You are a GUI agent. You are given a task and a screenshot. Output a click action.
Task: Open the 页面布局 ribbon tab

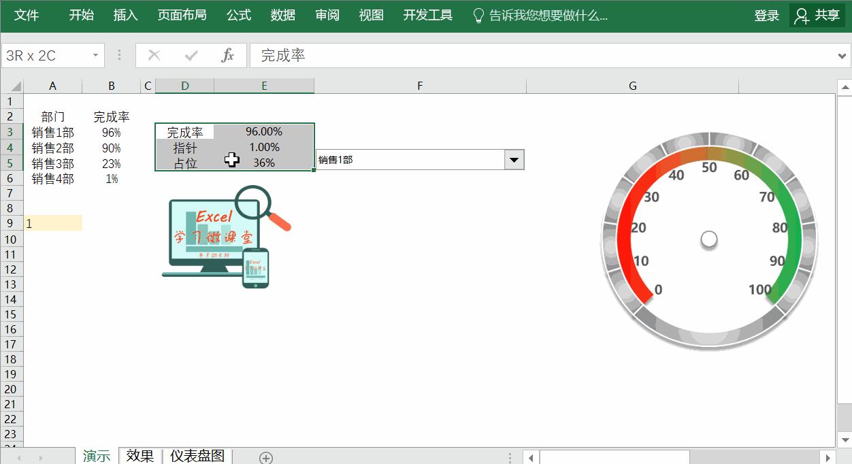pos(181,14)
